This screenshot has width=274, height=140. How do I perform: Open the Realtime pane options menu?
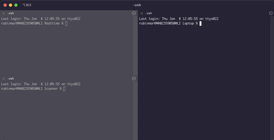coord(134,13)
